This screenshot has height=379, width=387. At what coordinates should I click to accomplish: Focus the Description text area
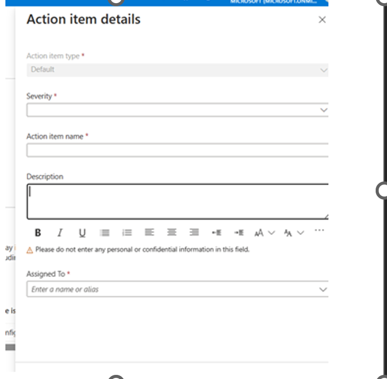click(x=178, y=202)
